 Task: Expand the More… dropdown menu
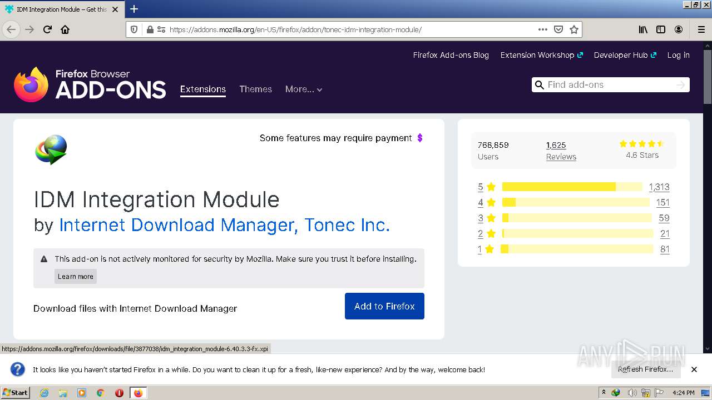304,89
